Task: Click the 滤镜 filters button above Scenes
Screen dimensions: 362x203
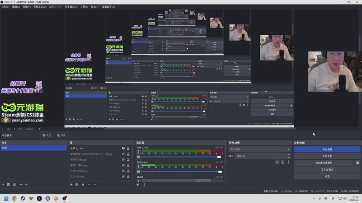Action: pos(62,135)
